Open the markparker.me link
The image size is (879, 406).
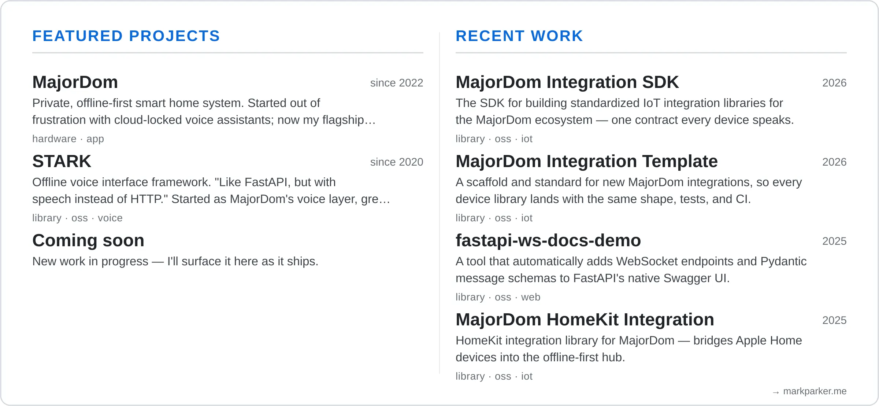pyautogui.click(x=809, y=391)
